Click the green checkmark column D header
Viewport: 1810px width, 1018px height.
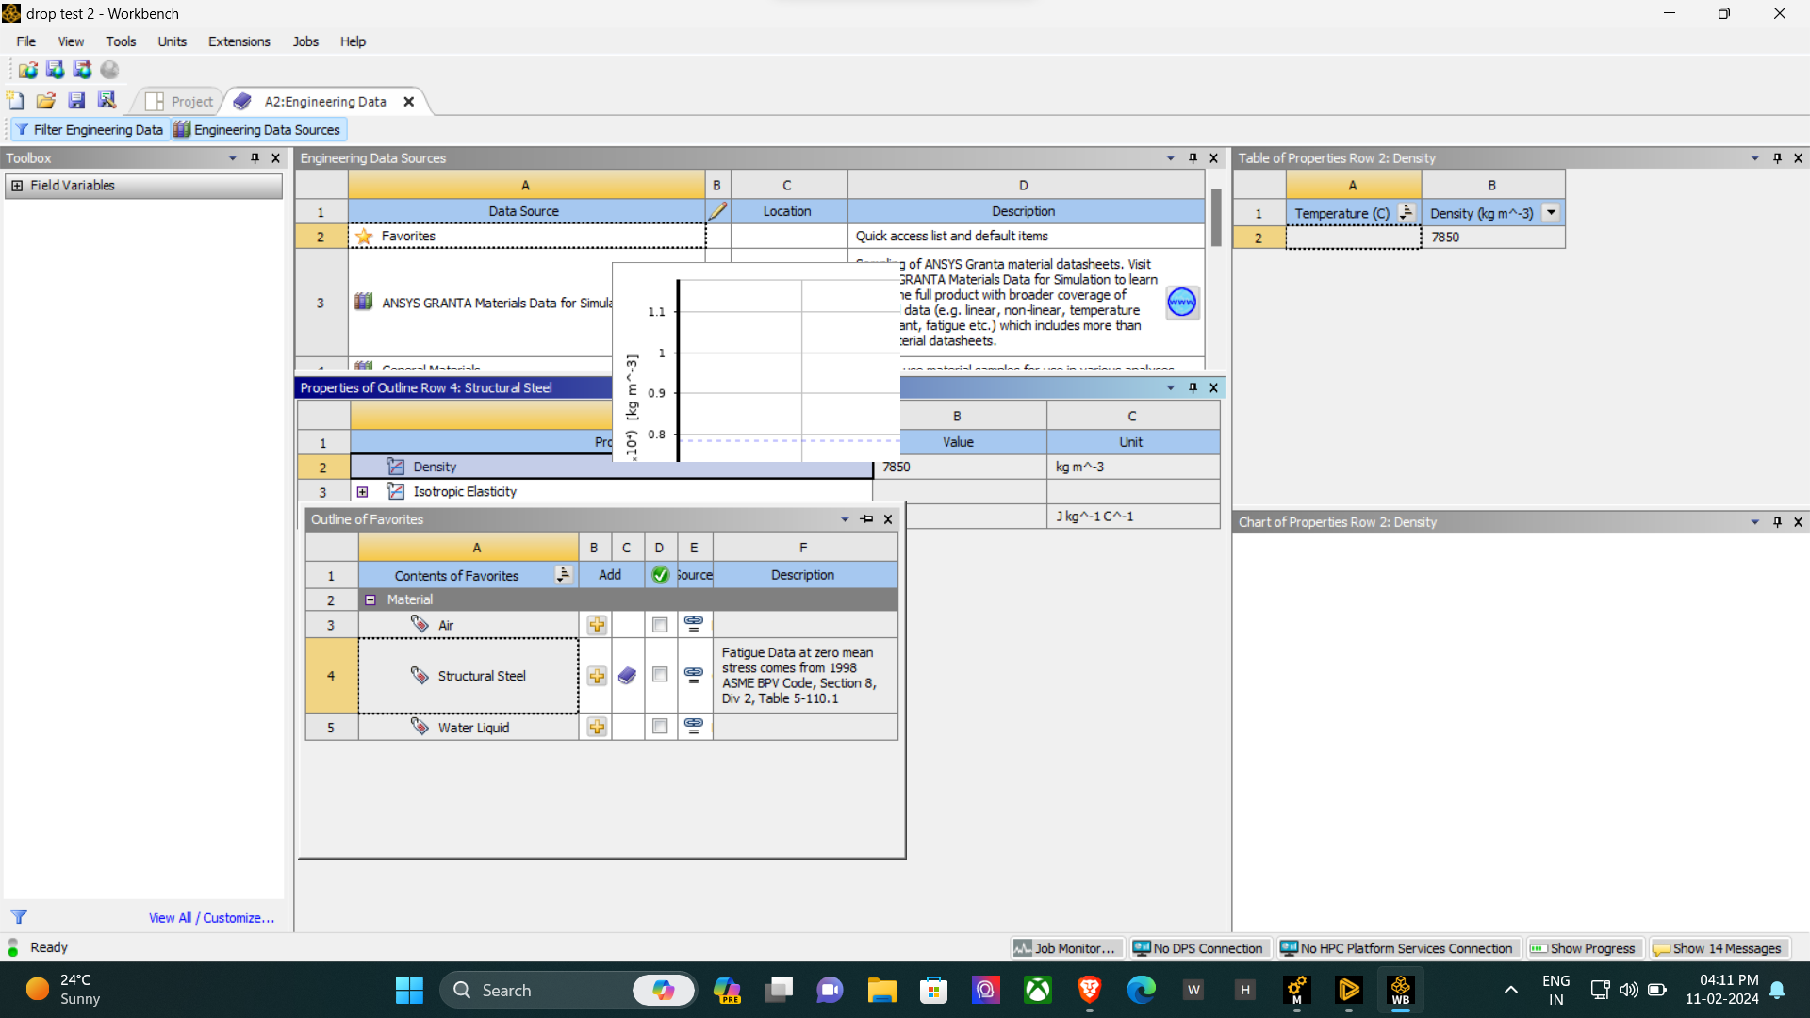tap(660, 575)
